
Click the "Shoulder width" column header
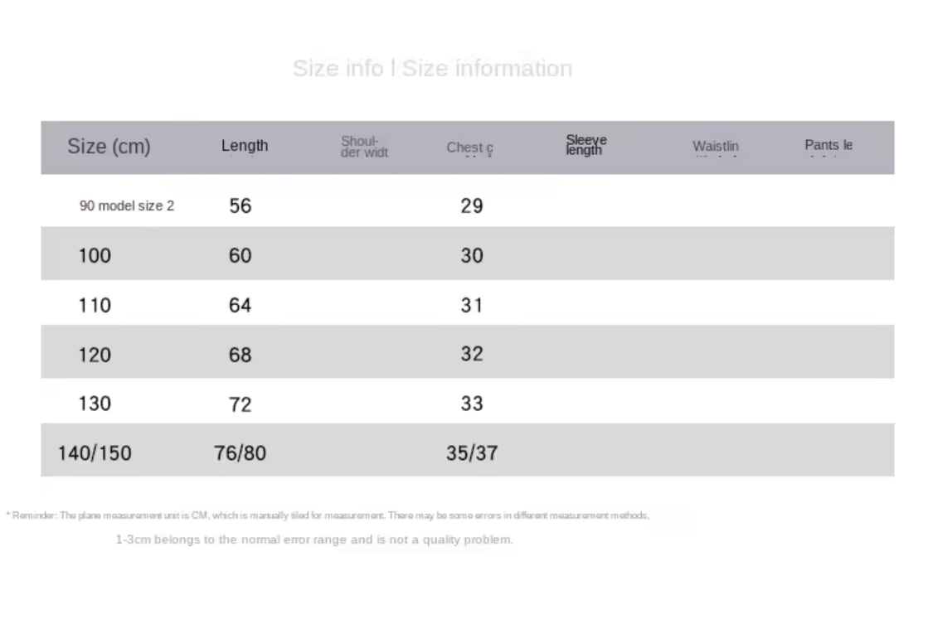coord(364,147)
